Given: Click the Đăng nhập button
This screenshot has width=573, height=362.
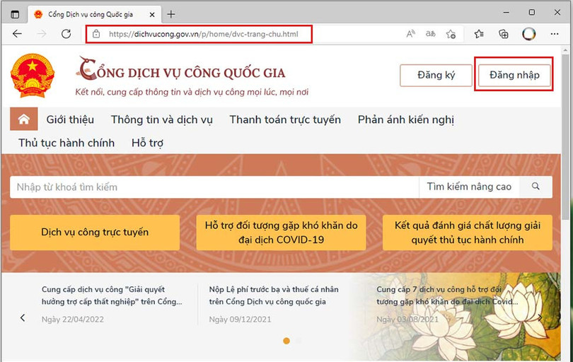Looking at the screenshot, I should pyautogui.click(x=514, y=76).
